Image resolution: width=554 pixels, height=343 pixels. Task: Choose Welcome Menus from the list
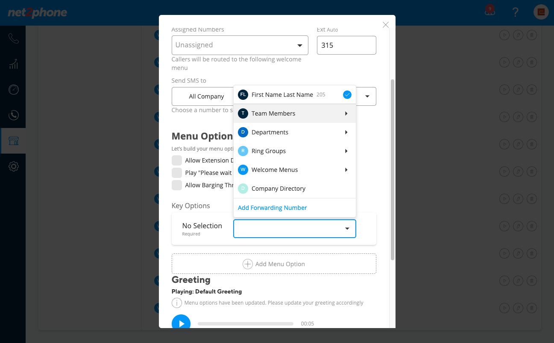(x=295, y=170)
